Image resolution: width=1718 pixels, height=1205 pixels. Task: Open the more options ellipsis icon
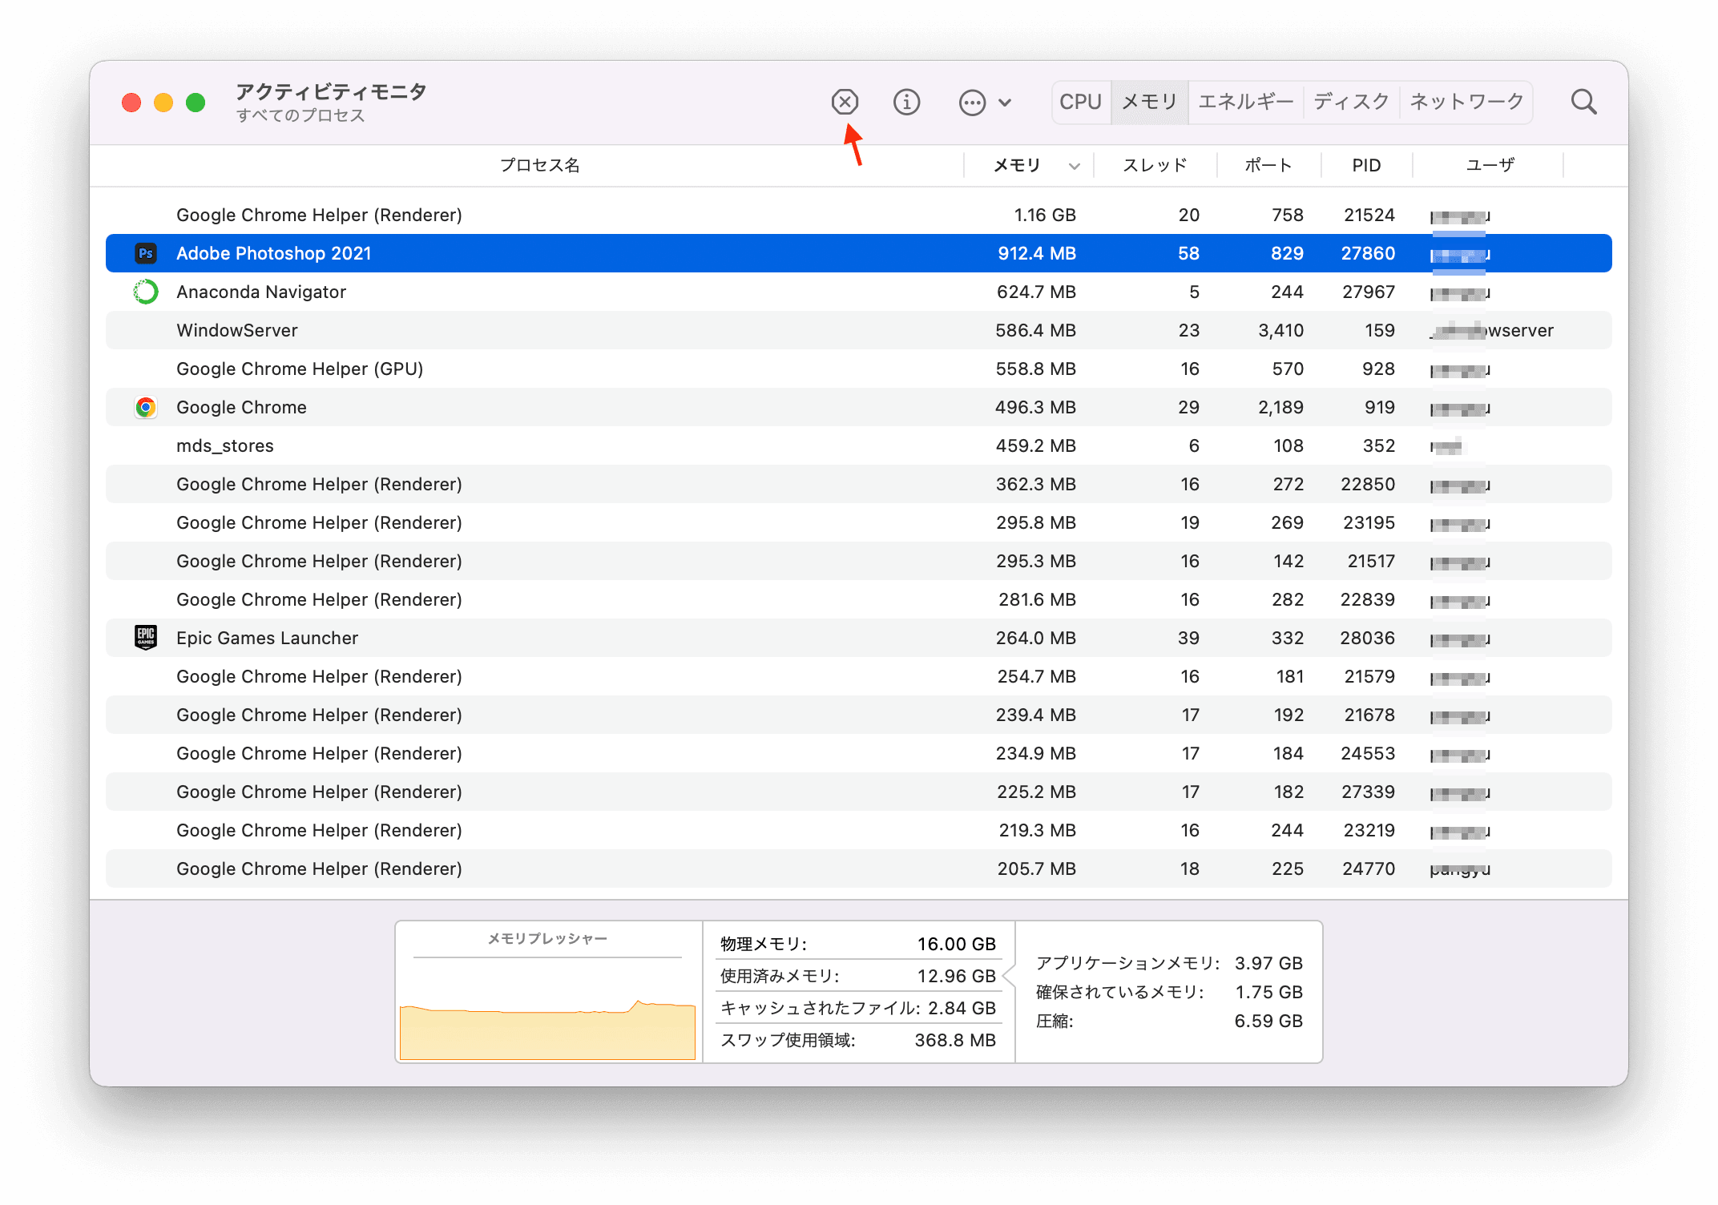point(972,102)
